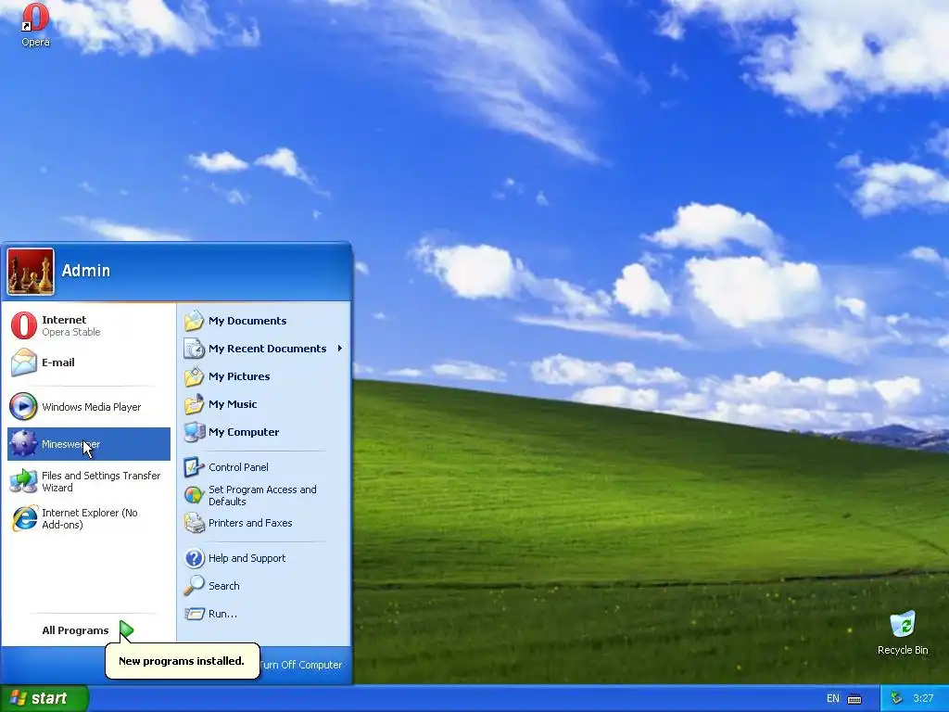The image size is (949, 712).
Task: Click the My Documents folder icon
Action: [195, 321]
